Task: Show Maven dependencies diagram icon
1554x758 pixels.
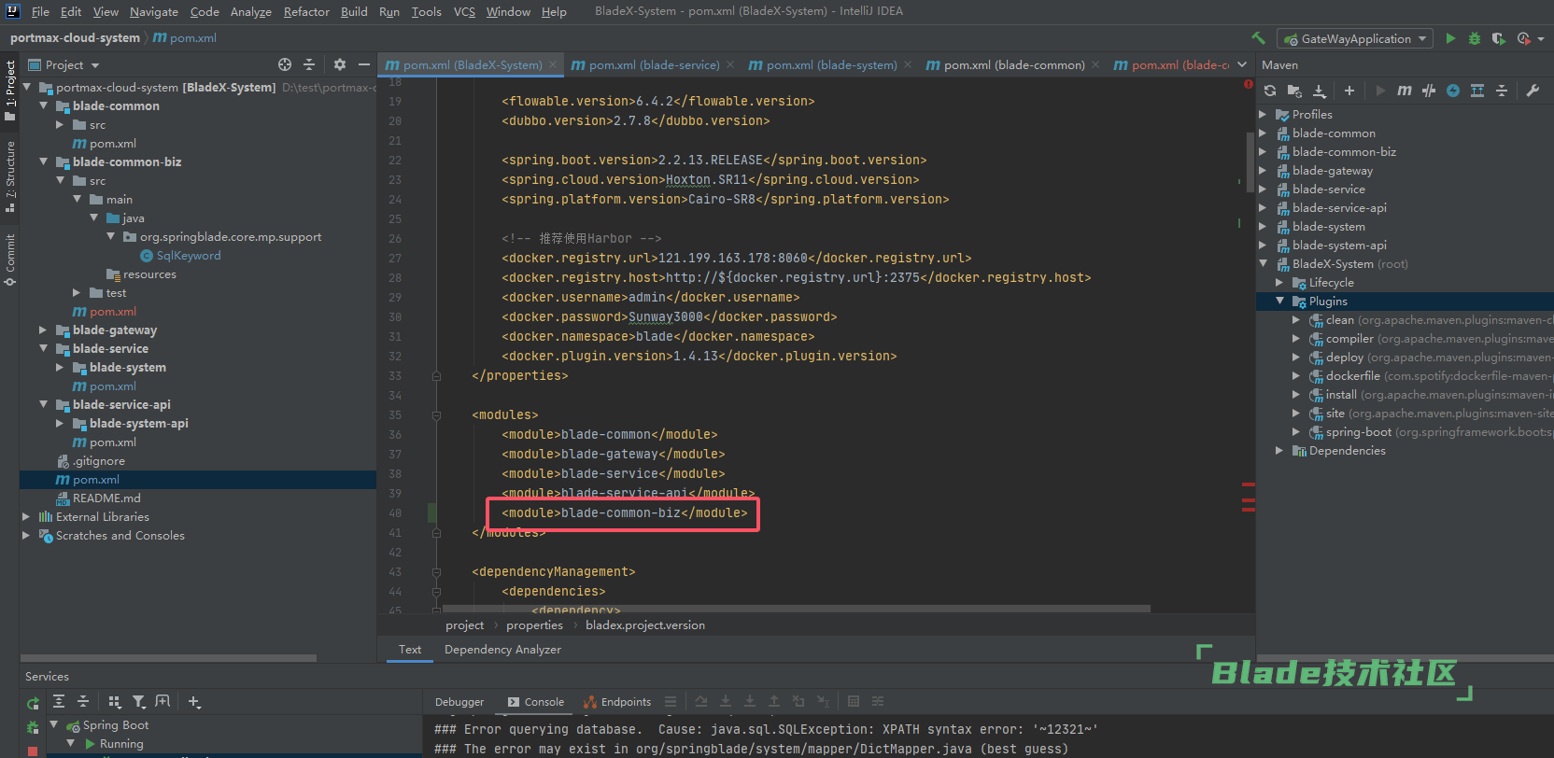Action: point(1477,91)
